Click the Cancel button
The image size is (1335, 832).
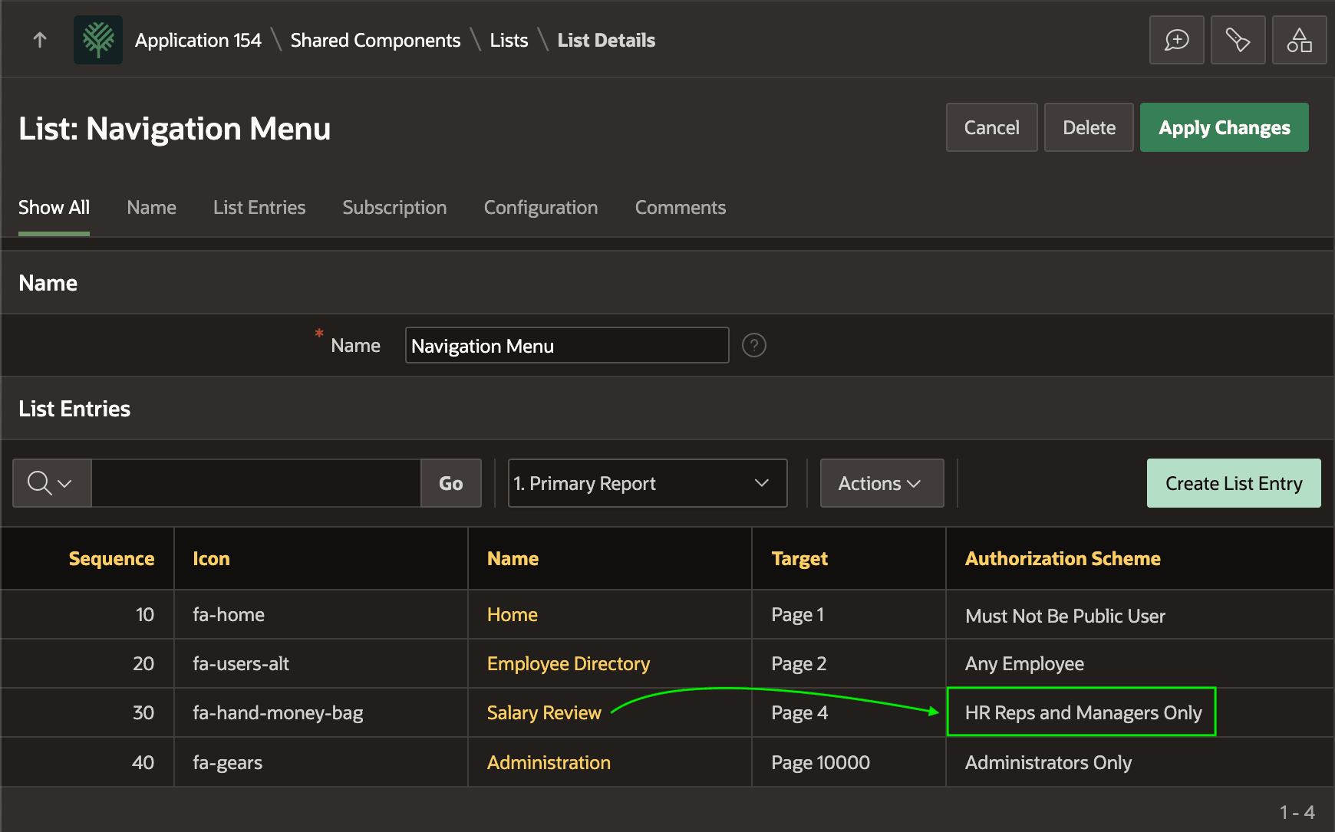click(991, 127)
